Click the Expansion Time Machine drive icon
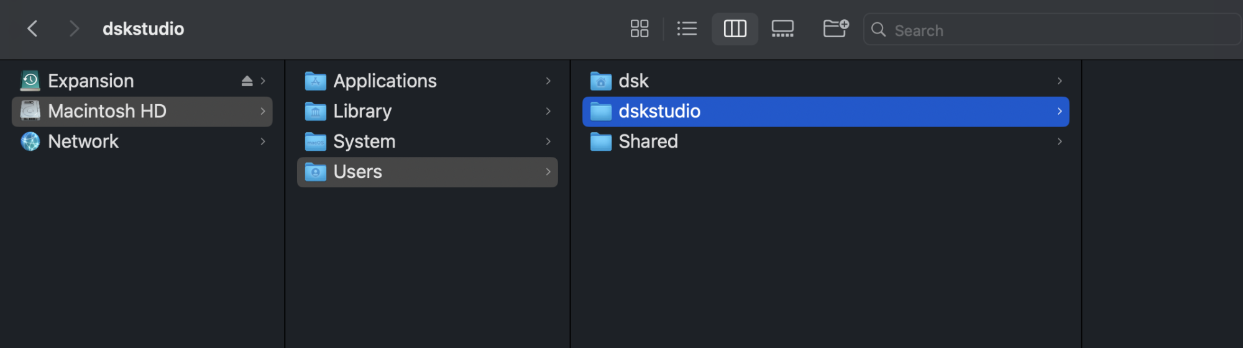 pyautogui.click(x=30, y=81)
